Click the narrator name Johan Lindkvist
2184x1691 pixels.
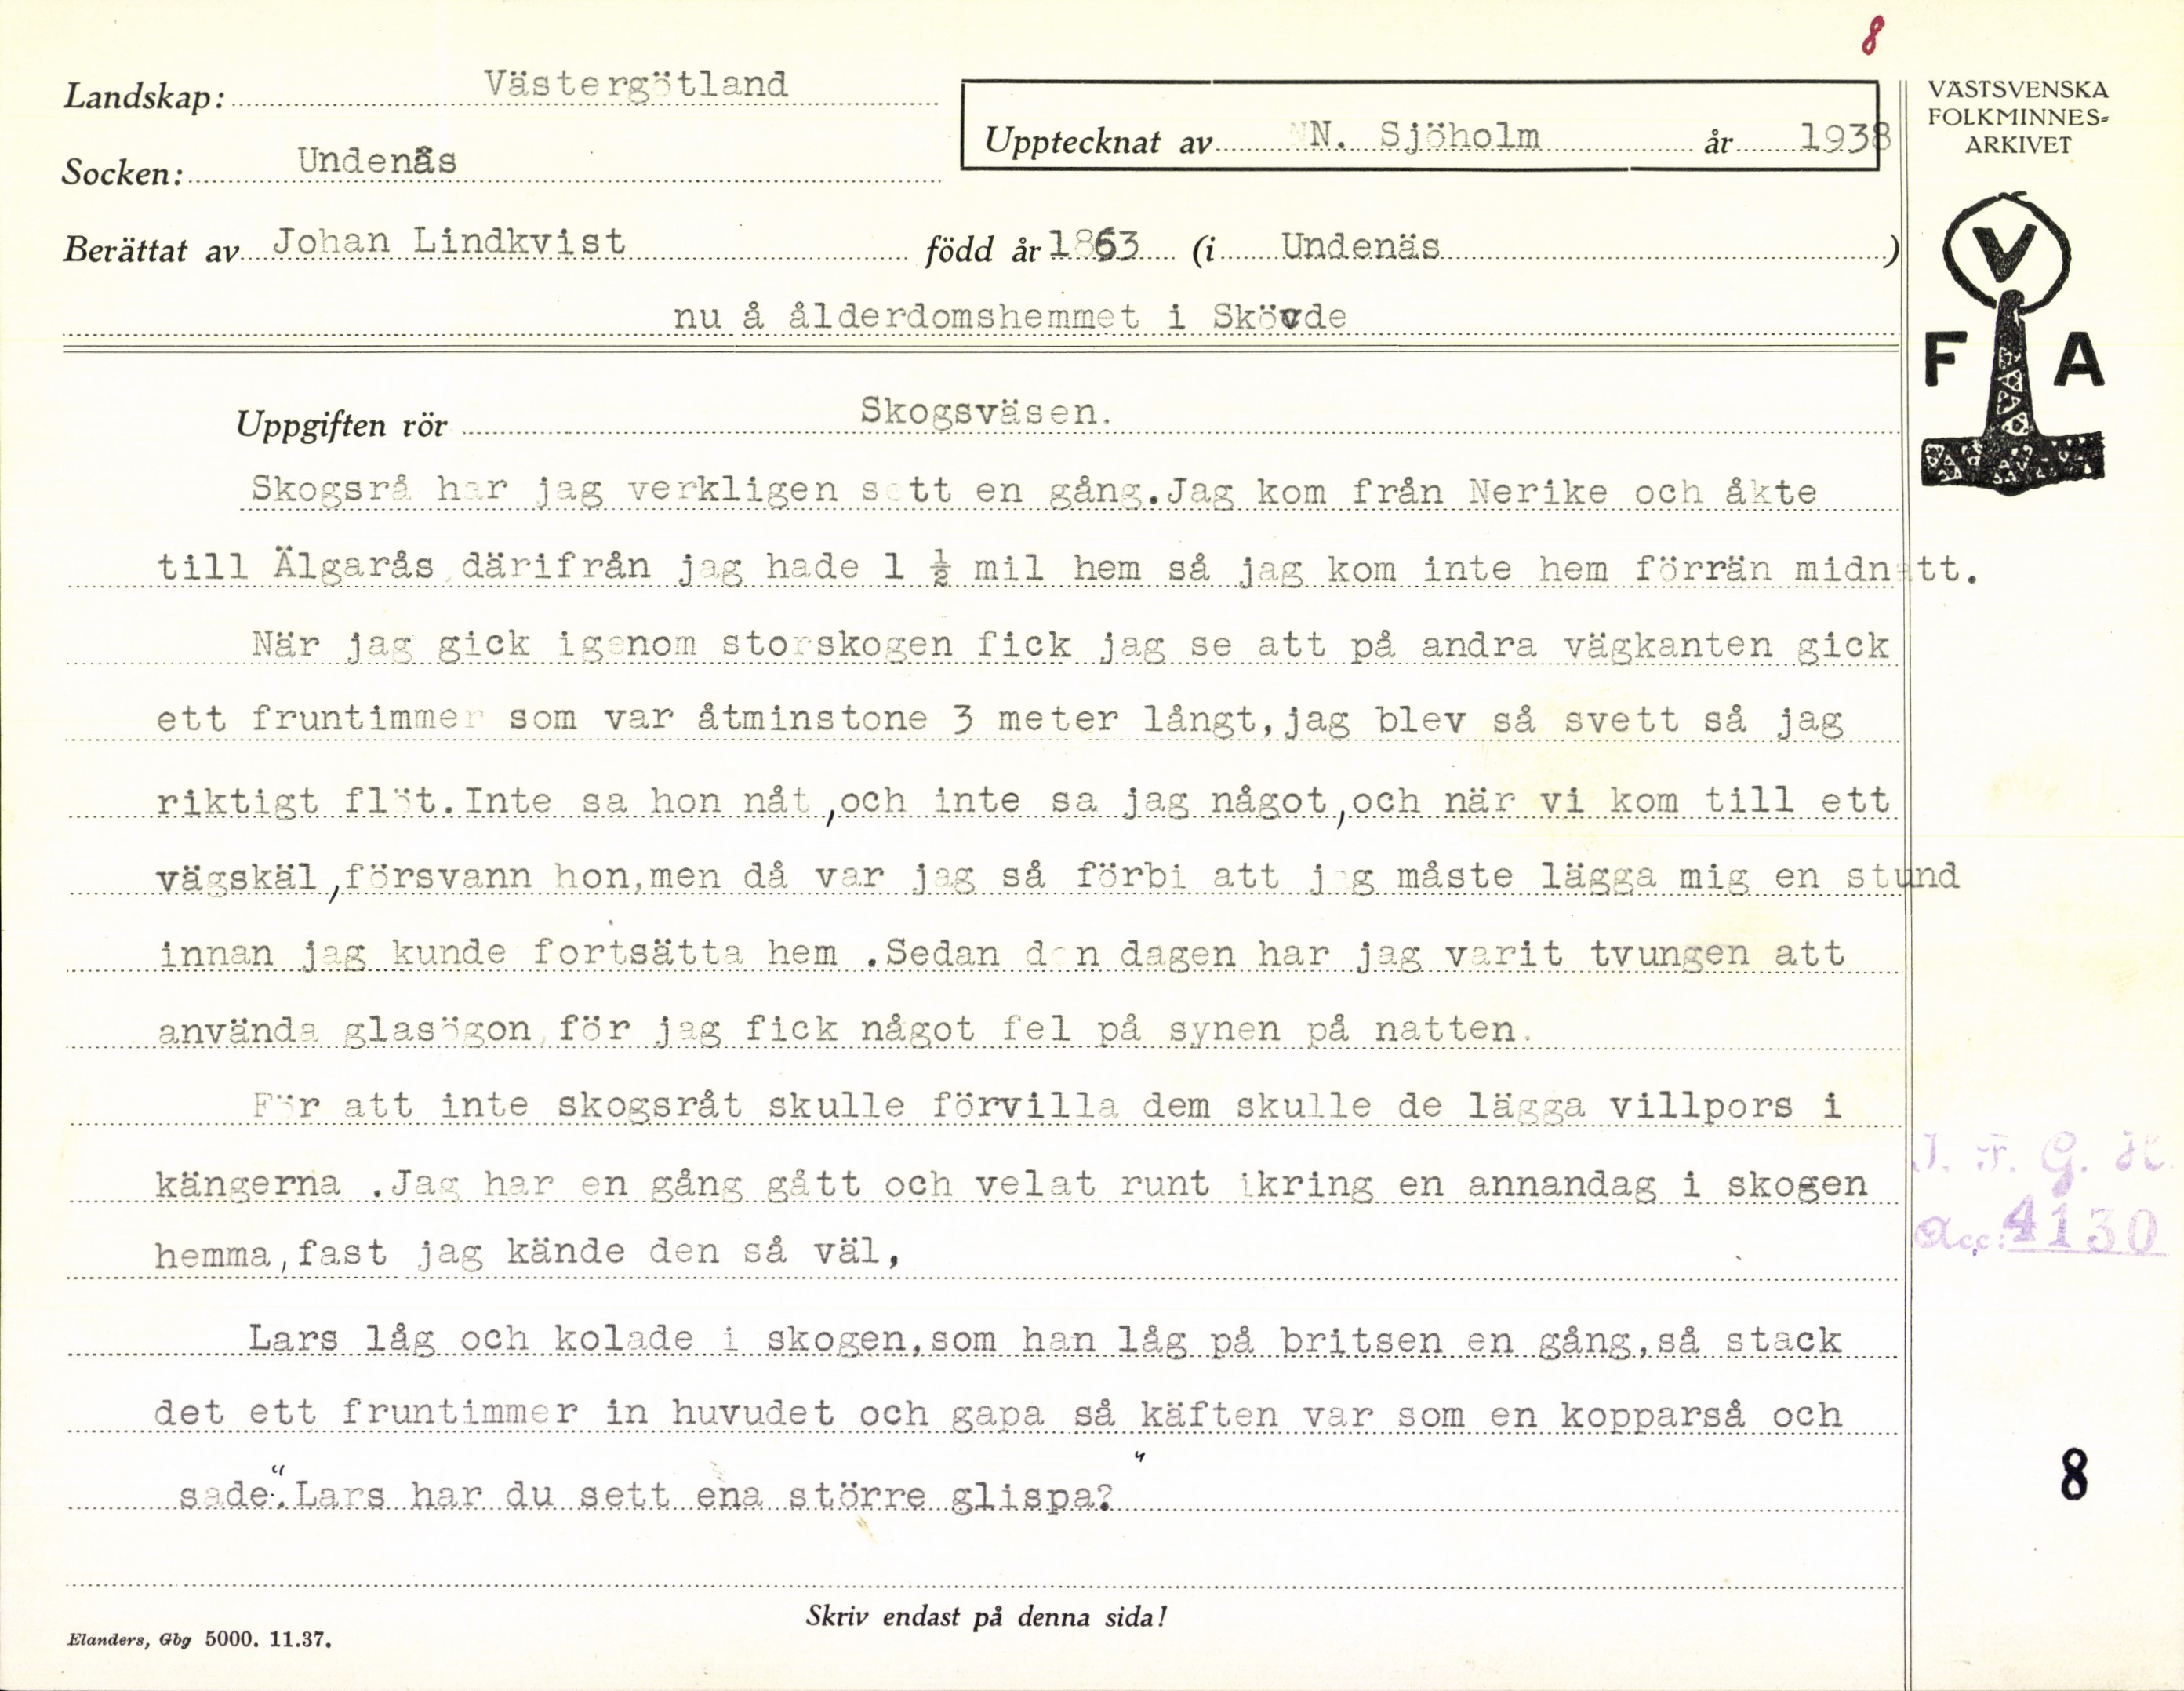tap(449, 241)
